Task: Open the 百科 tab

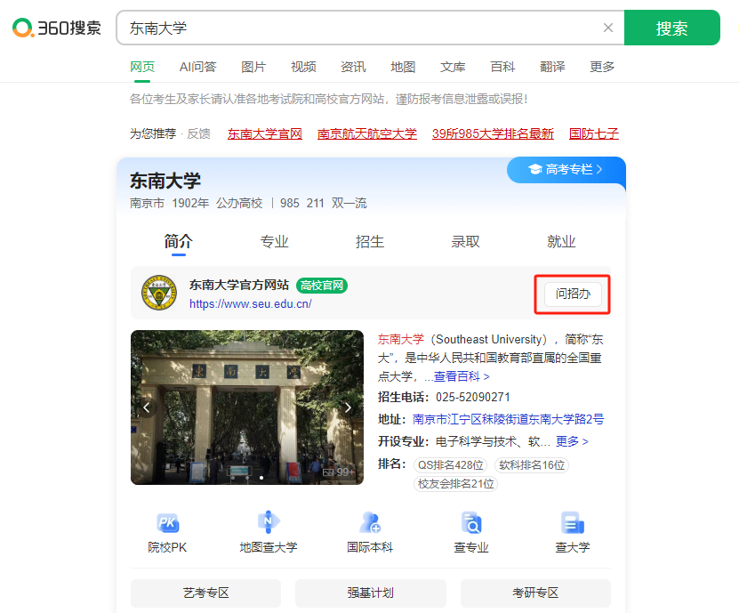Action: pyautogui.click(x=502, y=67)
